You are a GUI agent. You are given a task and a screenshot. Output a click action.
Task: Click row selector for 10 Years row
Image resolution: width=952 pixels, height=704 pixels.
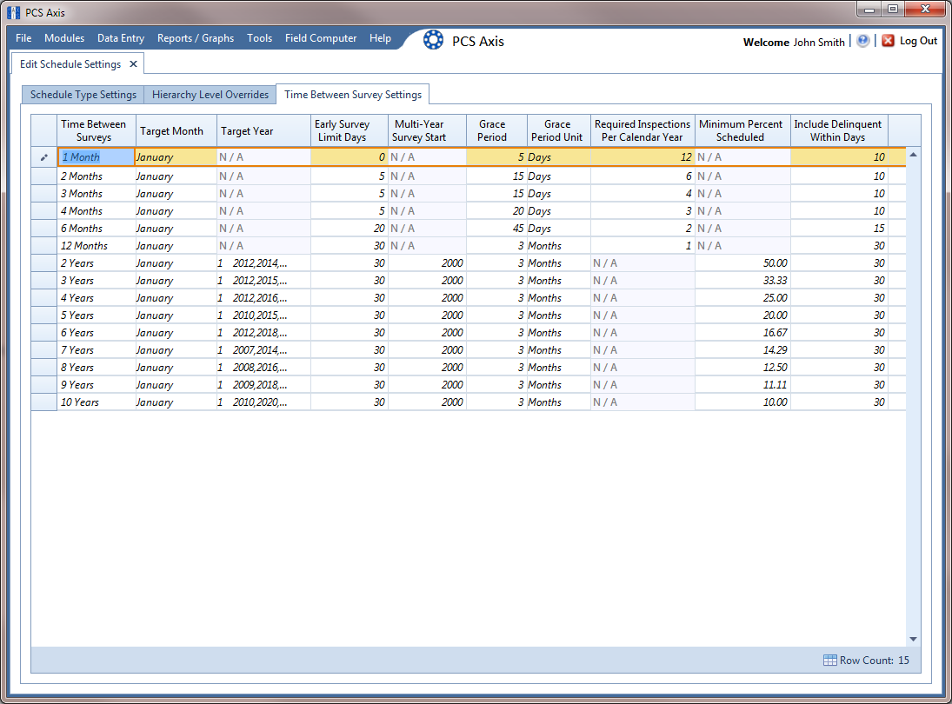43,402
